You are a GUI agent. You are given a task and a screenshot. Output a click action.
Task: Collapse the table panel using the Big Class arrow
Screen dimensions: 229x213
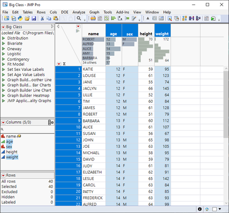click(52, 27)
